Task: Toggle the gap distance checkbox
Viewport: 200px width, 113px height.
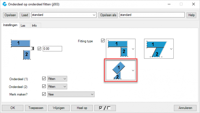Action: pos(39,49)
